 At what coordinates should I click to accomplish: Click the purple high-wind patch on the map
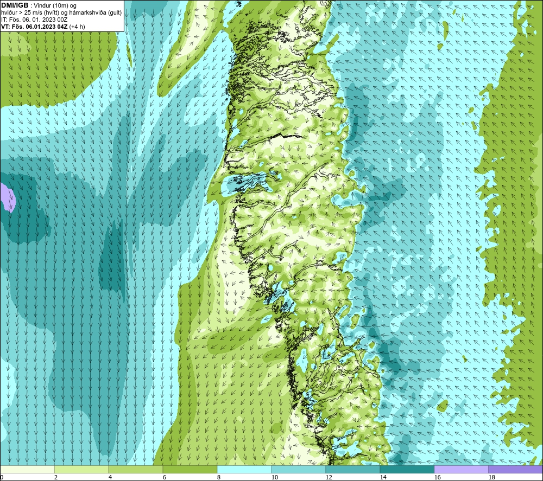[x=7, y=197]
